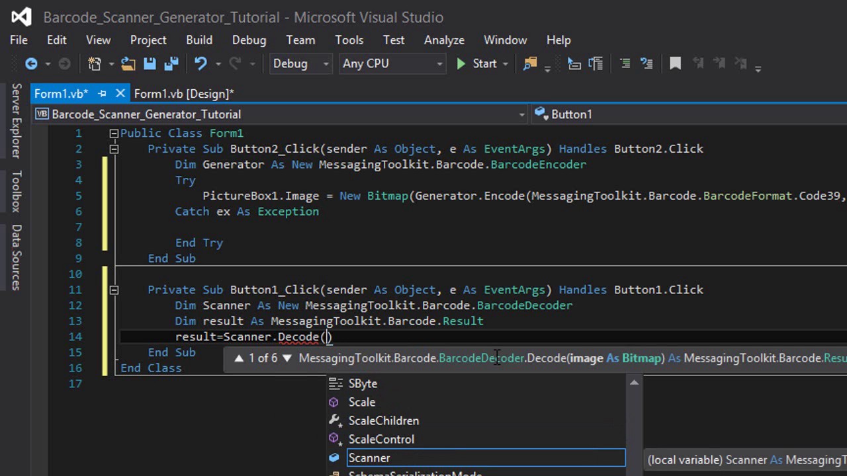The height and width of the screenshot is (476, 847).
Task: Click the Navigate Forward arrow icon
Action: (64, 63)
